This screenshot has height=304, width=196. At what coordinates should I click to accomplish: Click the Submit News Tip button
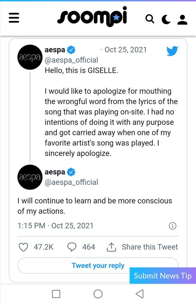tap(162, 276)
